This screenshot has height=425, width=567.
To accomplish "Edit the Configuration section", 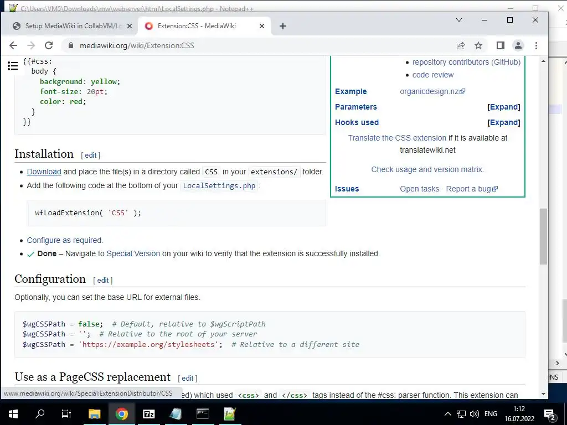I will (102, 281).
